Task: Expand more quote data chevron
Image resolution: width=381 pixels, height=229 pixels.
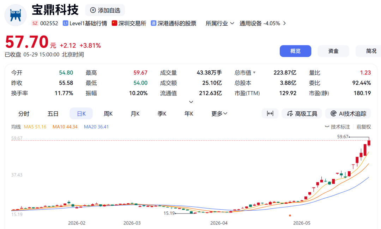Action: pyautogui.click(x=191, y=102)
